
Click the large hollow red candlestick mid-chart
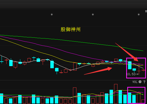point(75,67)
